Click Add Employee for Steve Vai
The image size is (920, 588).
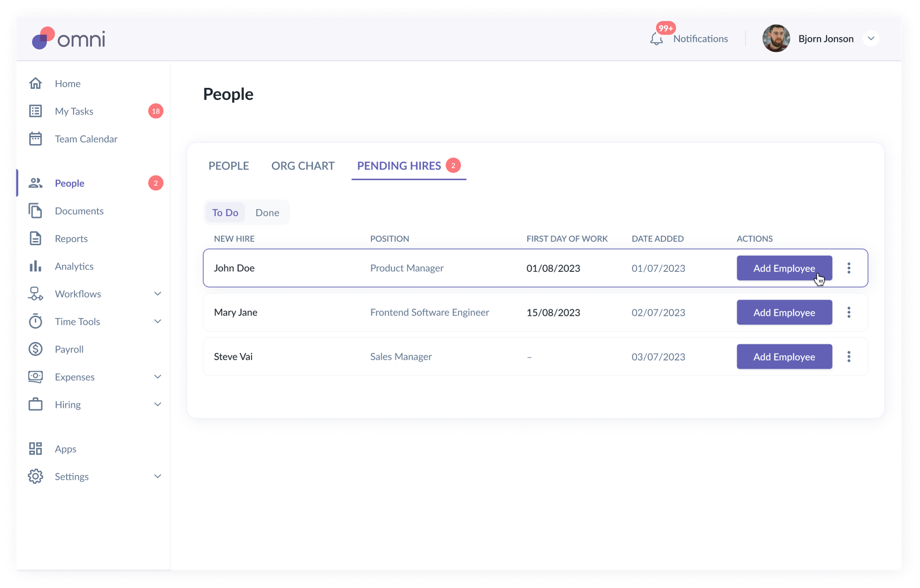[x=784, y=357]
